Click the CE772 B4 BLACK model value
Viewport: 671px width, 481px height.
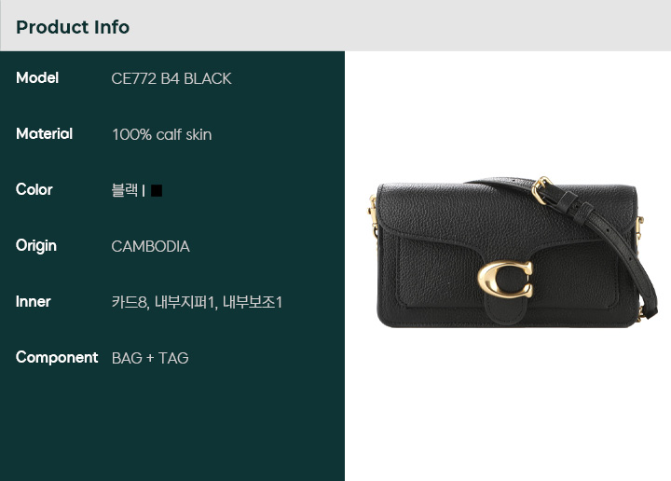(x=171, y=78)
